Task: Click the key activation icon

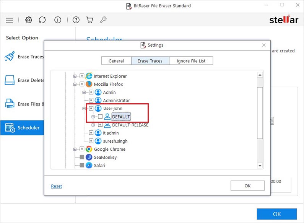Action: 103,20
